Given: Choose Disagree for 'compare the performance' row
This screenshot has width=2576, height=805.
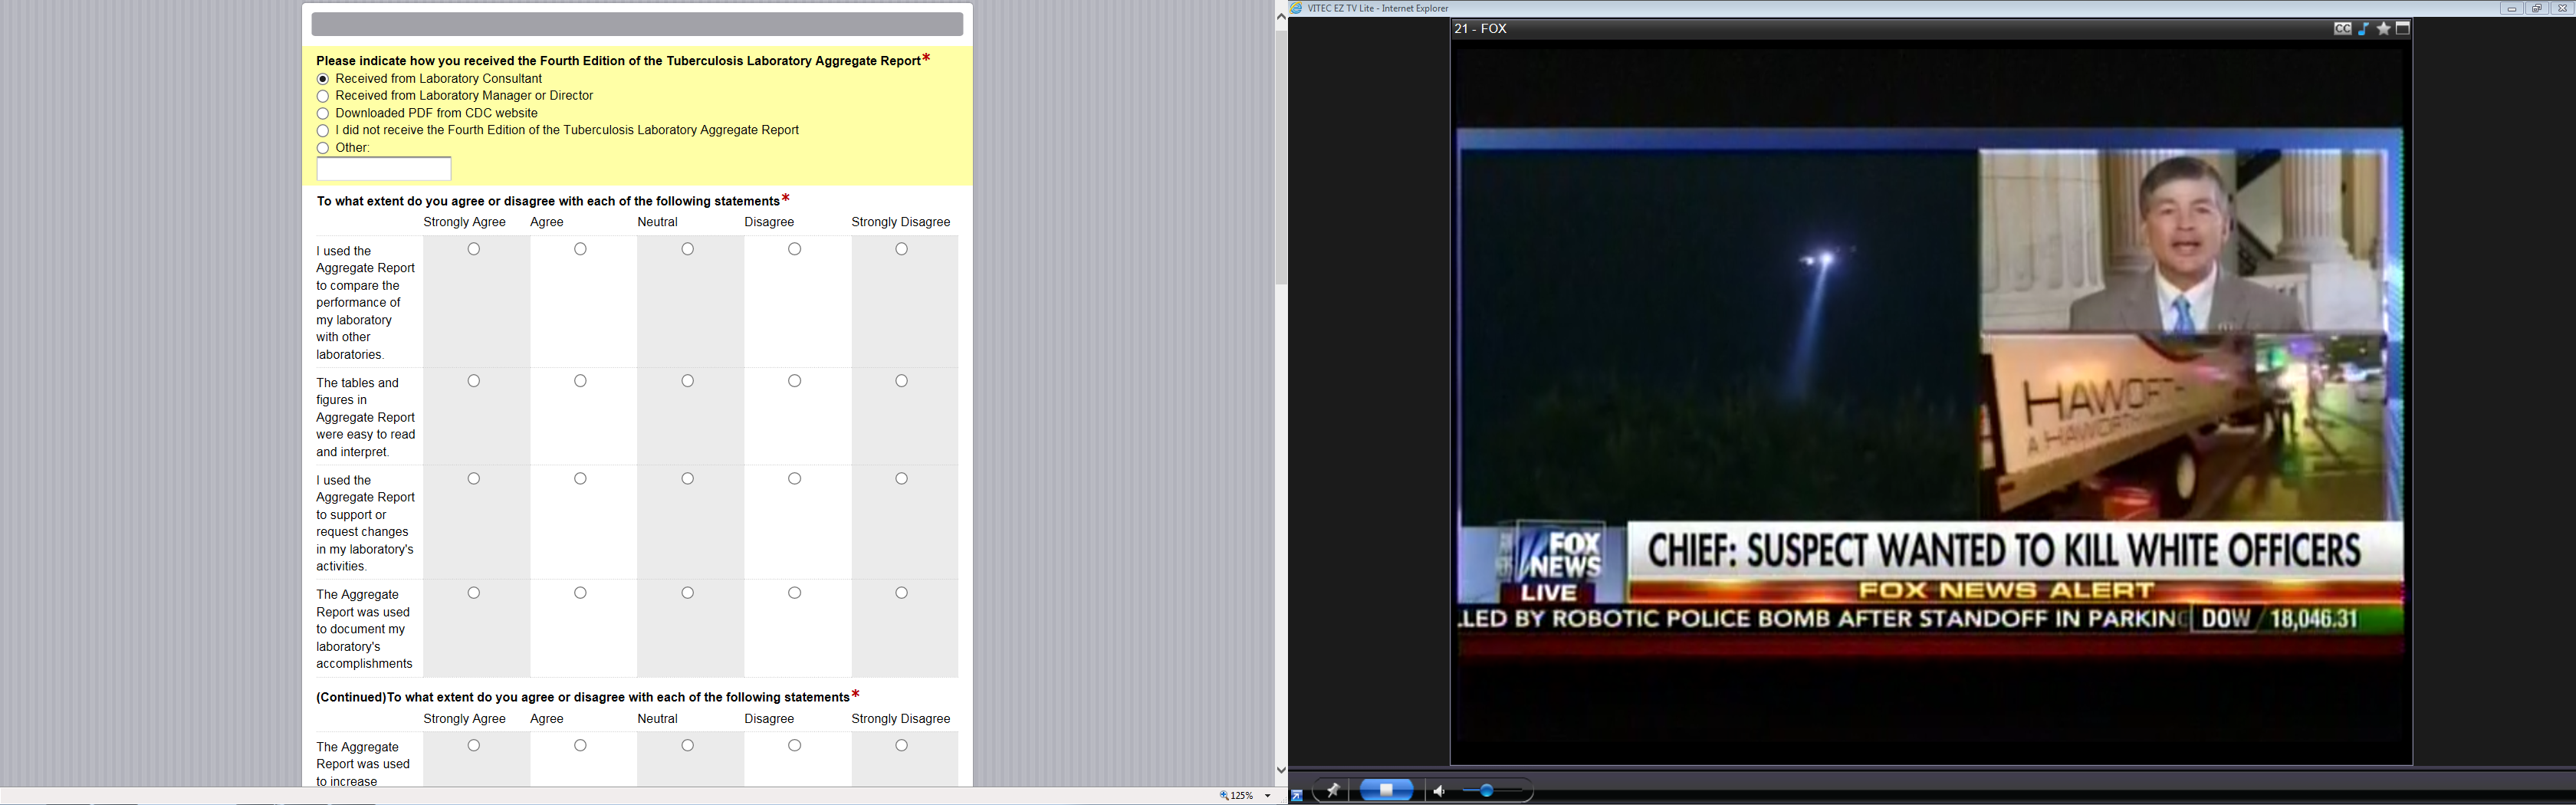Looking at the screenshot, I should (795, 249).
